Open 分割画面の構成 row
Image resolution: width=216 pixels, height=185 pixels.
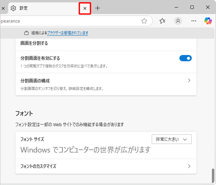coord(106,84)
